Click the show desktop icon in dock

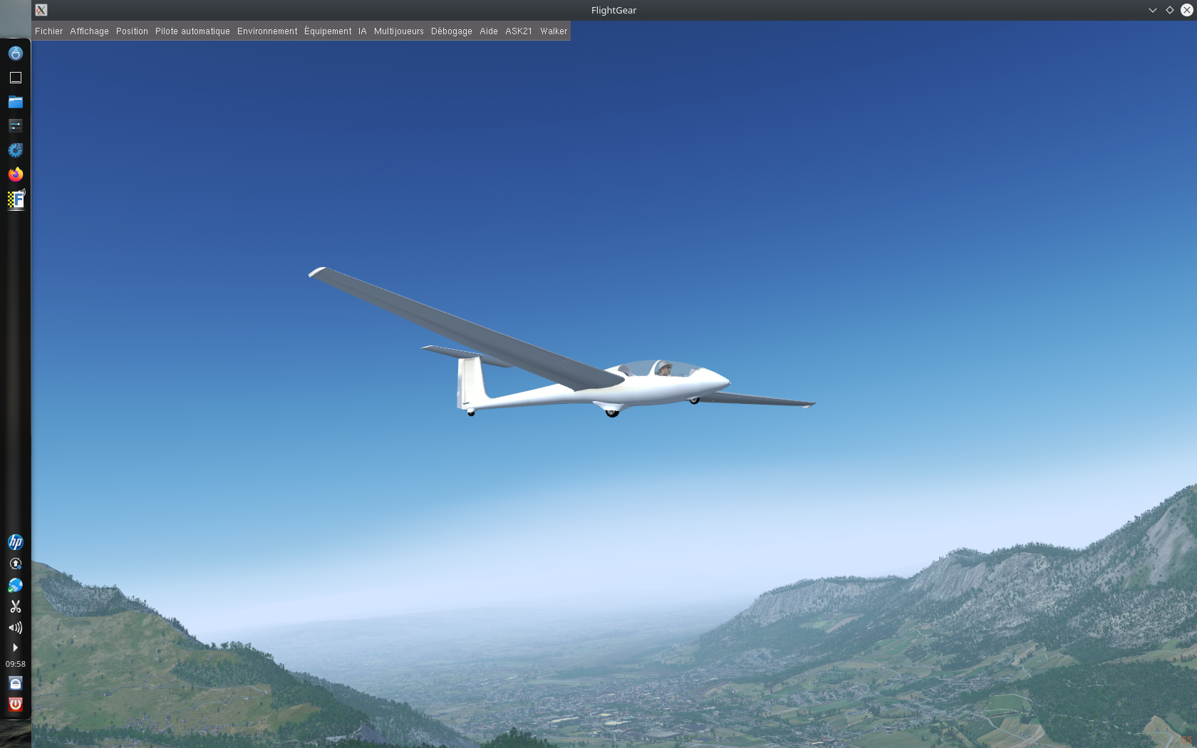click(16, 78)
